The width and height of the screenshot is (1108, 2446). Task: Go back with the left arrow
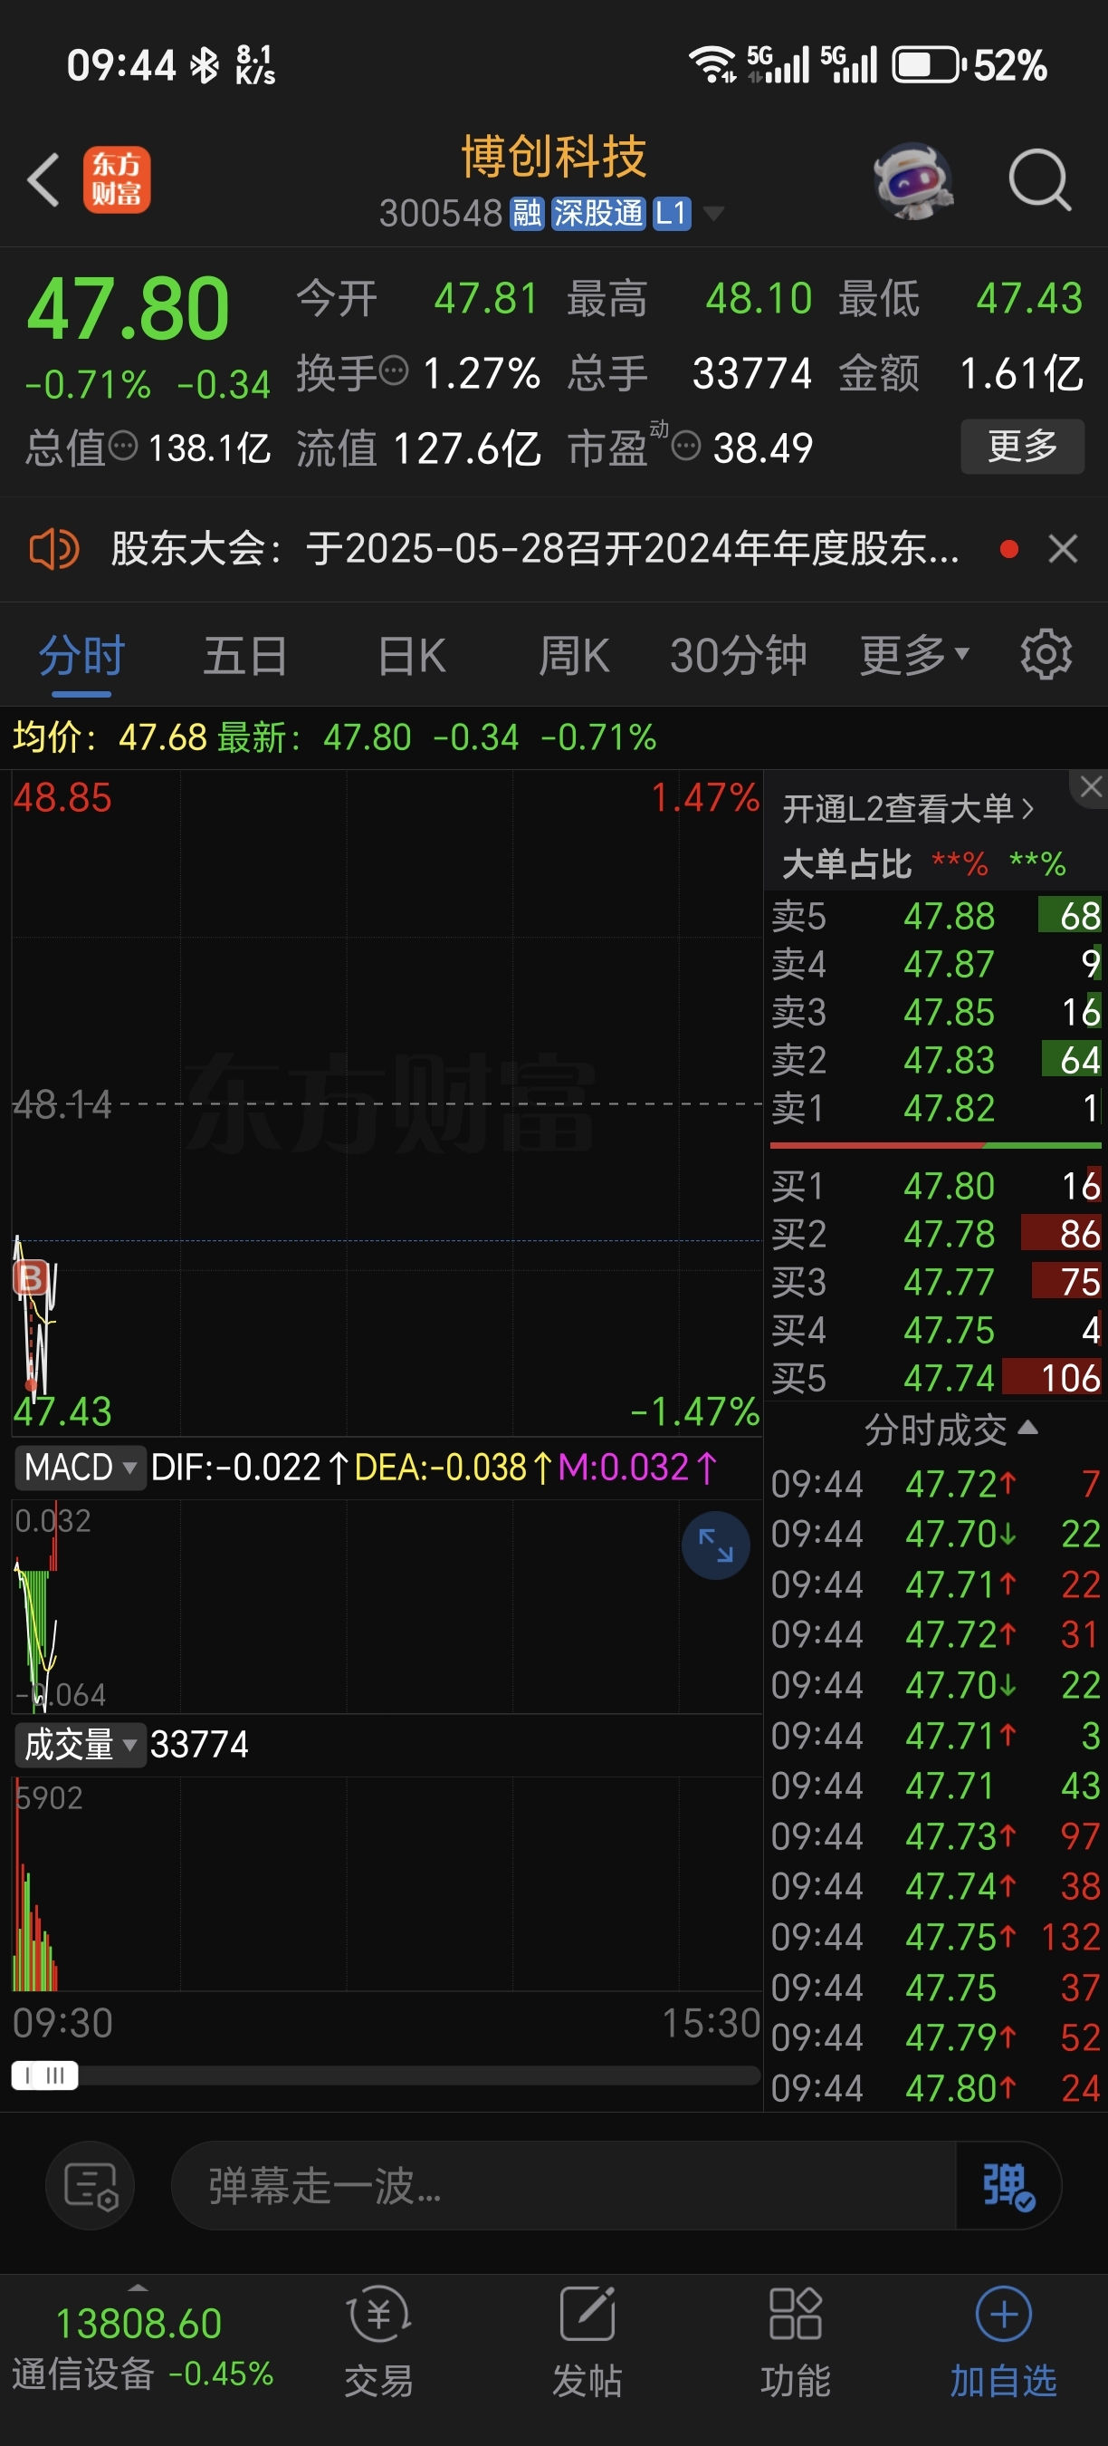[43, 179]
